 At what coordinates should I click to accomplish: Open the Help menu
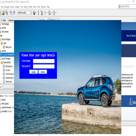coord(48,7)
